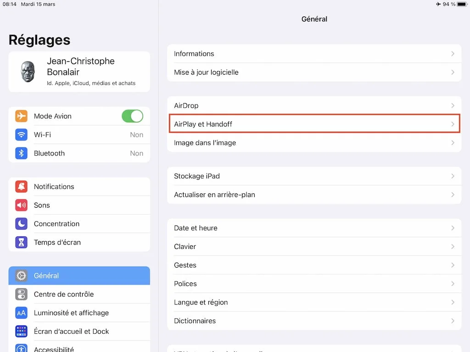The height and width of the screenshot is (352, 470).
Task: Tap the battery indicator in status bar
Action: coord(461,4)
